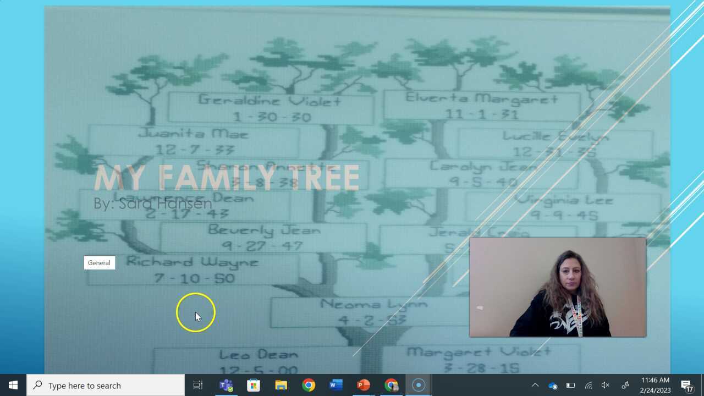Expand OneDrive sync status
704x396 pixels.
pos(552,385)
